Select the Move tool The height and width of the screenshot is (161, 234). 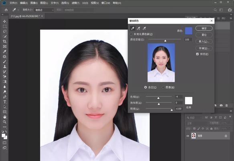[5, 21]
